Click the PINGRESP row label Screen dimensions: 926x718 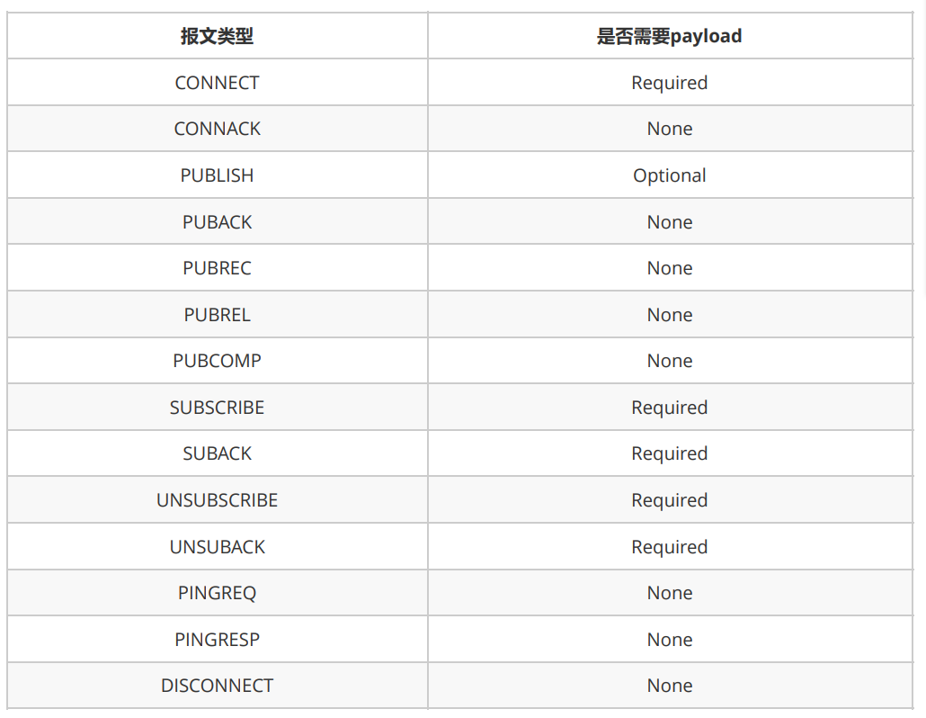pos(217,640)
